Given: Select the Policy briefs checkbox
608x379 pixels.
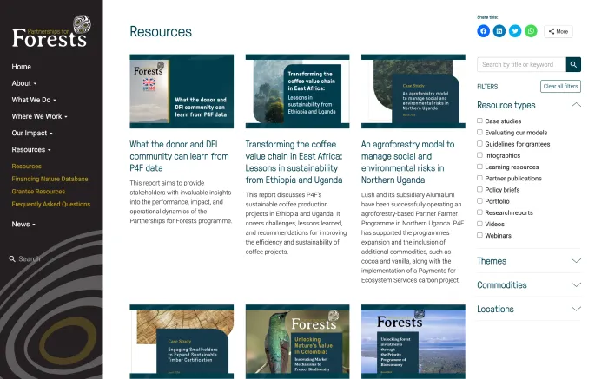Looking at the screenshot, I should [479, 189].
